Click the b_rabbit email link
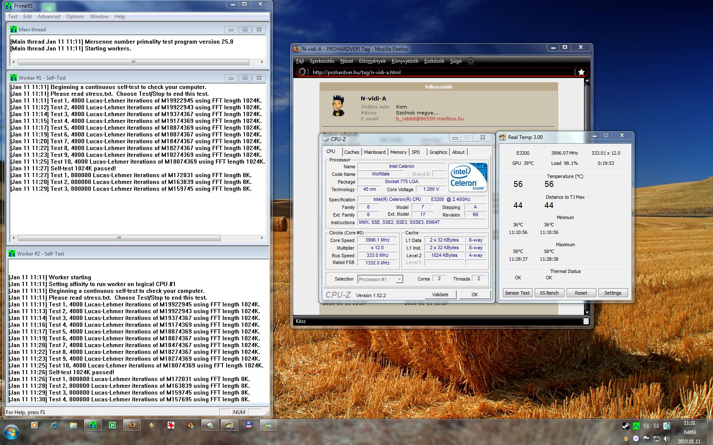The image size is (713, 445). point(430,119)
